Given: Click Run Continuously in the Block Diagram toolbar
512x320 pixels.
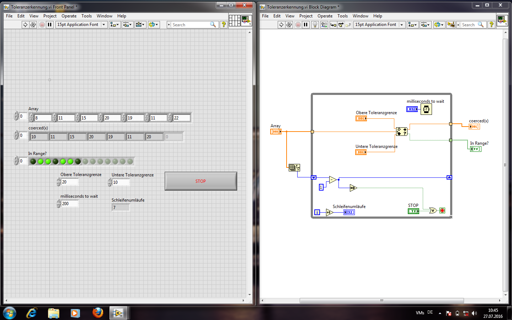Looking at the screenshot, I should (289, 25).
